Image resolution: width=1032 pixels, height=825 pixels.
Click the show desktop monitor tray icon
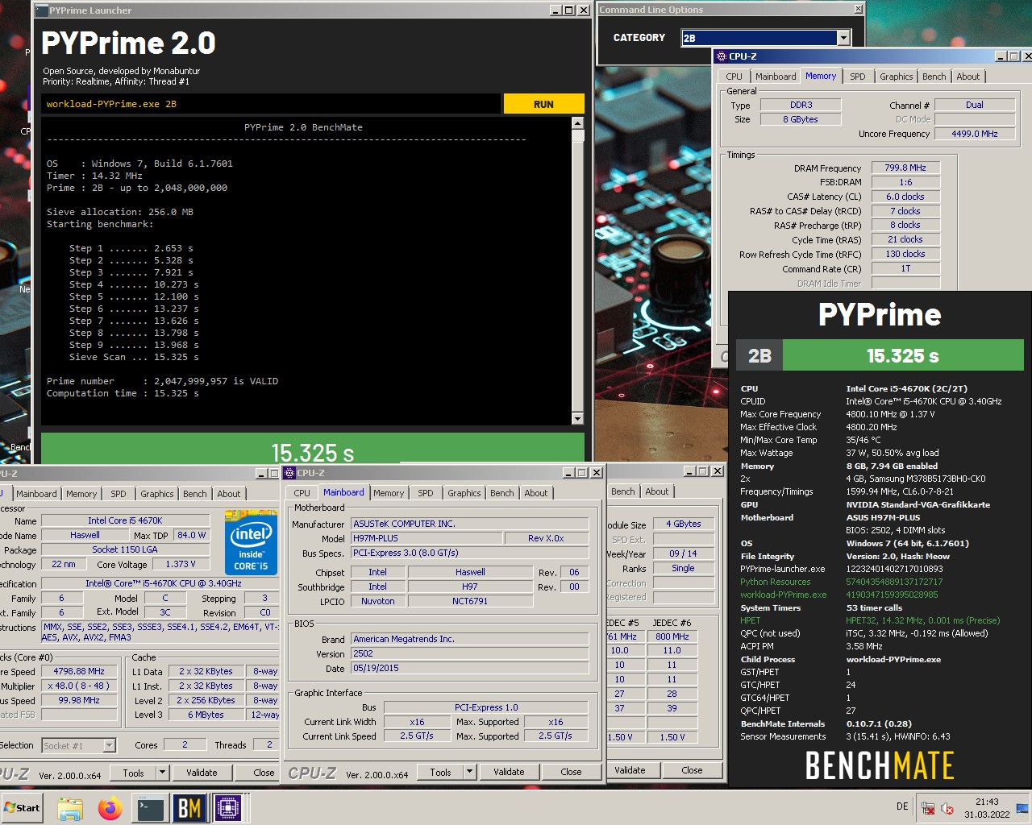1022,808
